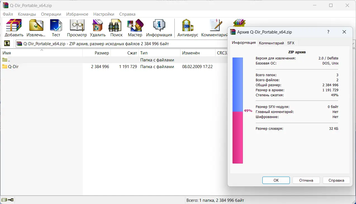This screenshot has height=204, width=356.
Task: Open the Избранное menu
Action: pyautogui.click(x=77, y=14)
